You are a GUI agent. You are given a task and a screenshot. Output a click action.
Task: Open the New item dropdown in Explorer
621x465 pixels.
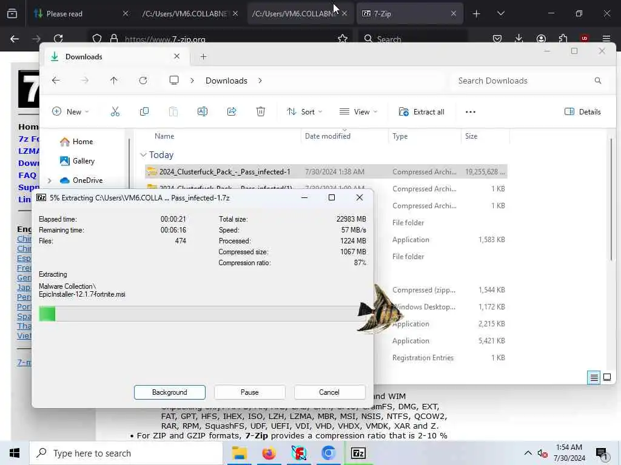(x=70, y=112)
